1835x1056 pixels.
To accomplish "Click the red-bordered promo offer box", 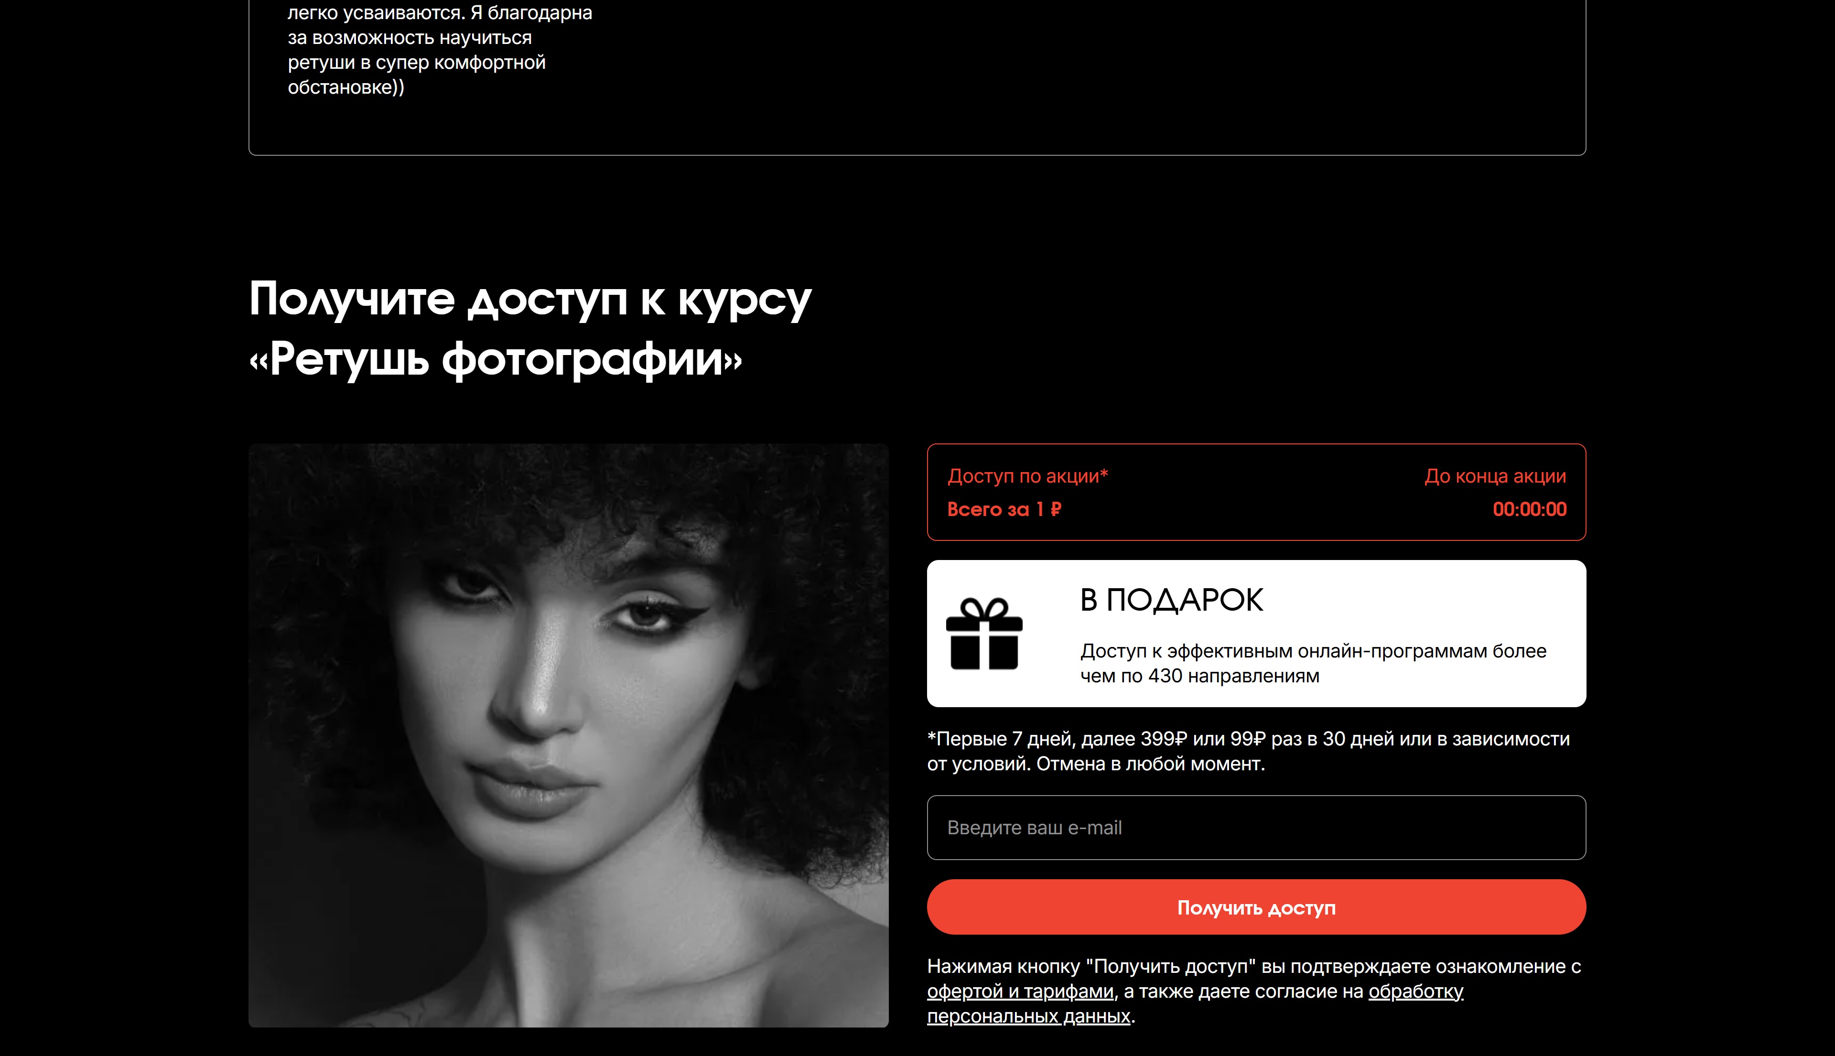I will tap(1256, 492).
